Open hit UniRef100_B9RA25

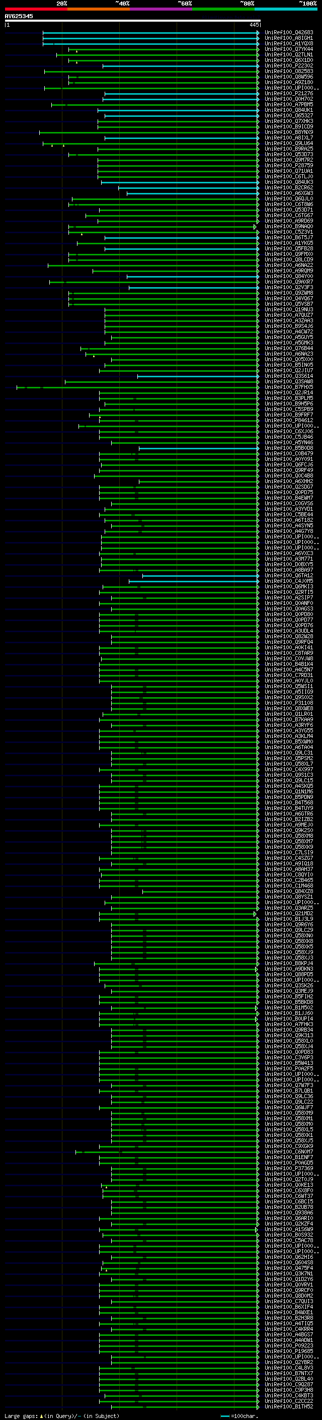click(x=288, y=149)
